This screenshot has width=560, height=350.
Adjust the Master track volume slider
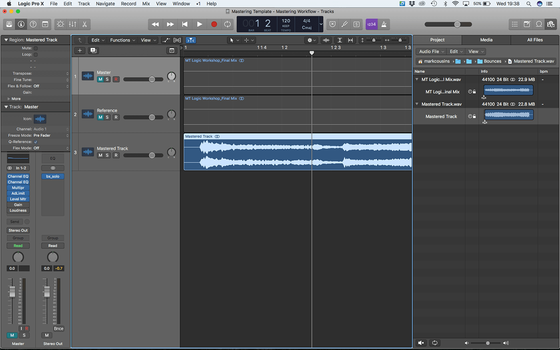coord(152,79)
